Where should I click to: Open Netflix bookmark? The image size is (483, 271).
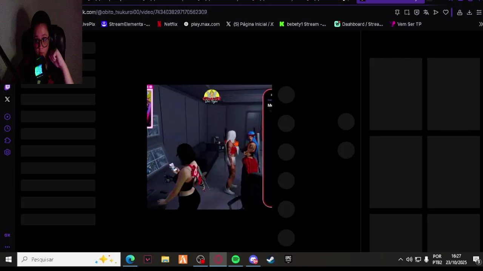(x=167, y=24)
